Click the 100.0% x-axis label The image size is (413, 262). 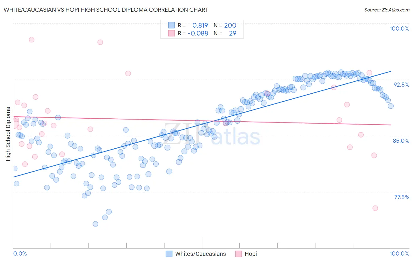point(399,253)
